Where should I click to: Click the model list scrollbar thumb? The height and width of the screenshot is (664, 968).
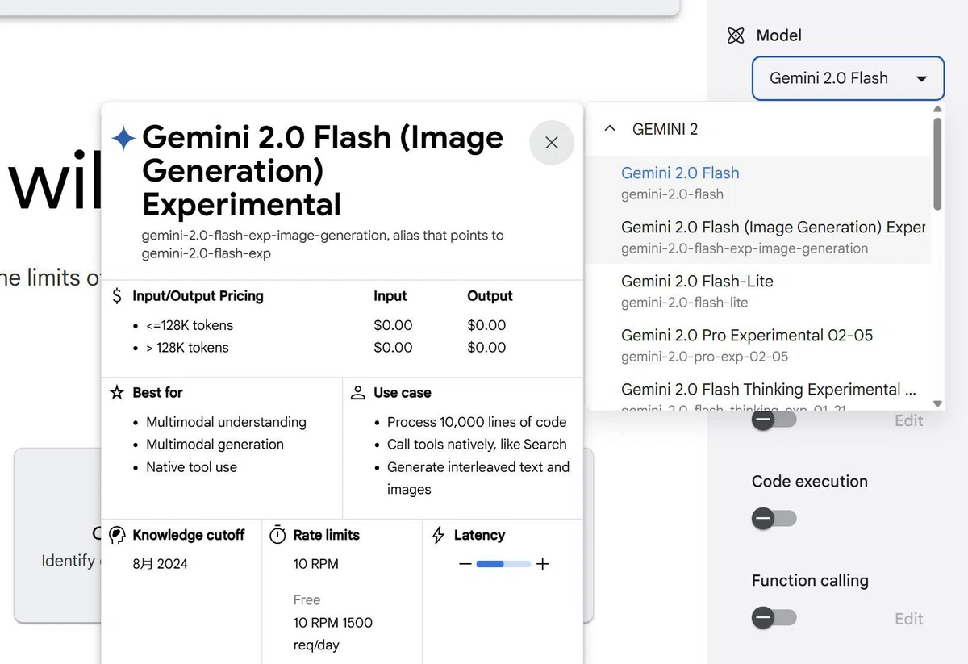pos(937,163)
